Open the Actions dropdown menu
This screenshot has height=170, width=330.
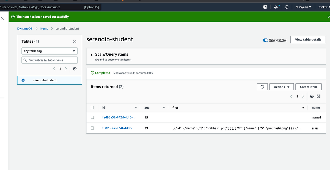click(x=282, y=87)
